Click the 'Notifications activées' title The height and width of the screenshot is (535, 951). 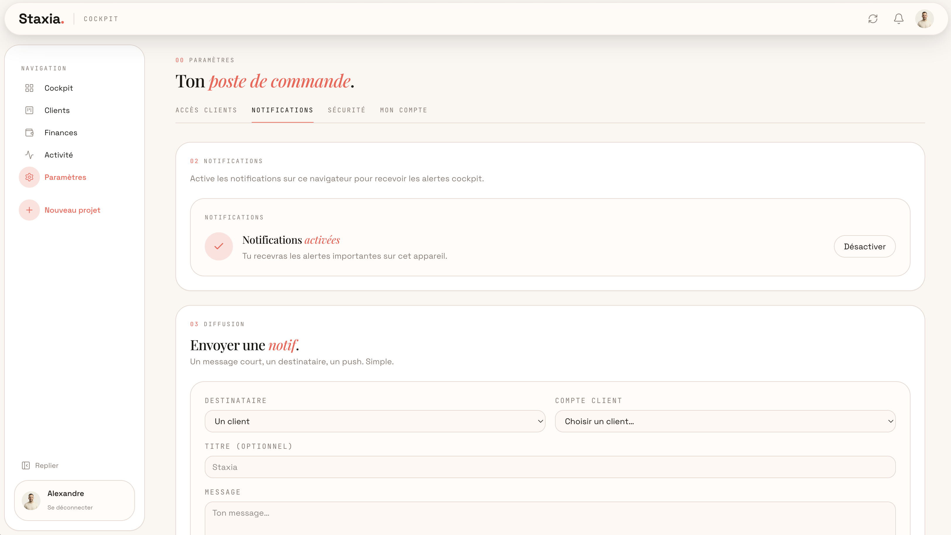291,240
